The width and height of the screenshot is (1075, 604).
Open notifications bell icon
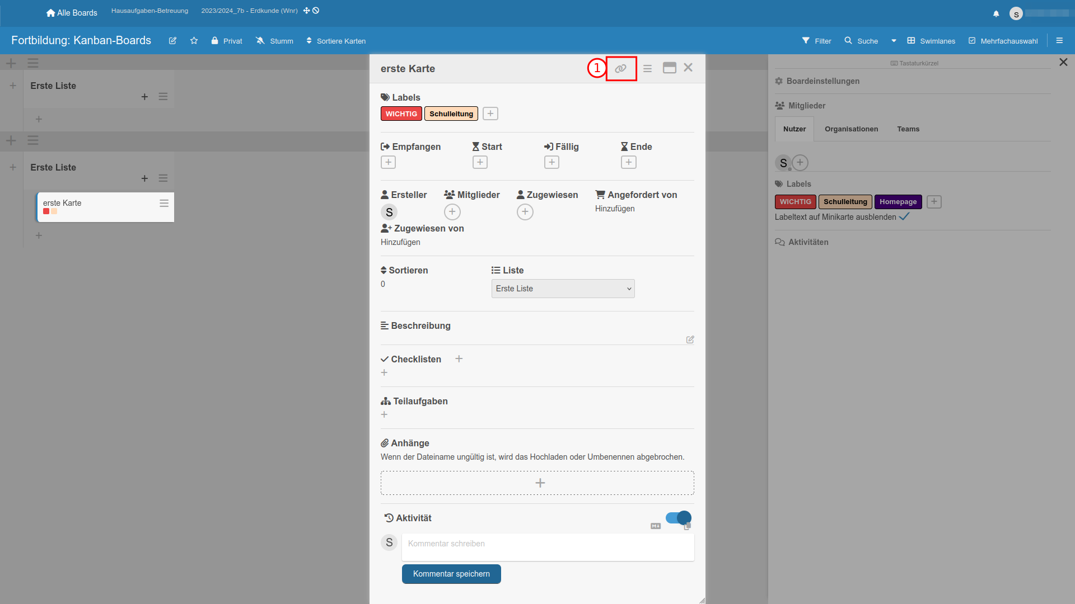996,13
